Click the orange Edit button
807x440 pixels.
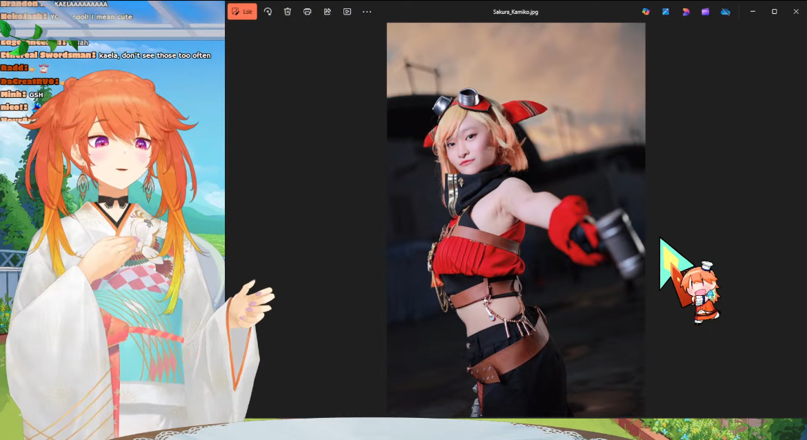tap(242, 11)
